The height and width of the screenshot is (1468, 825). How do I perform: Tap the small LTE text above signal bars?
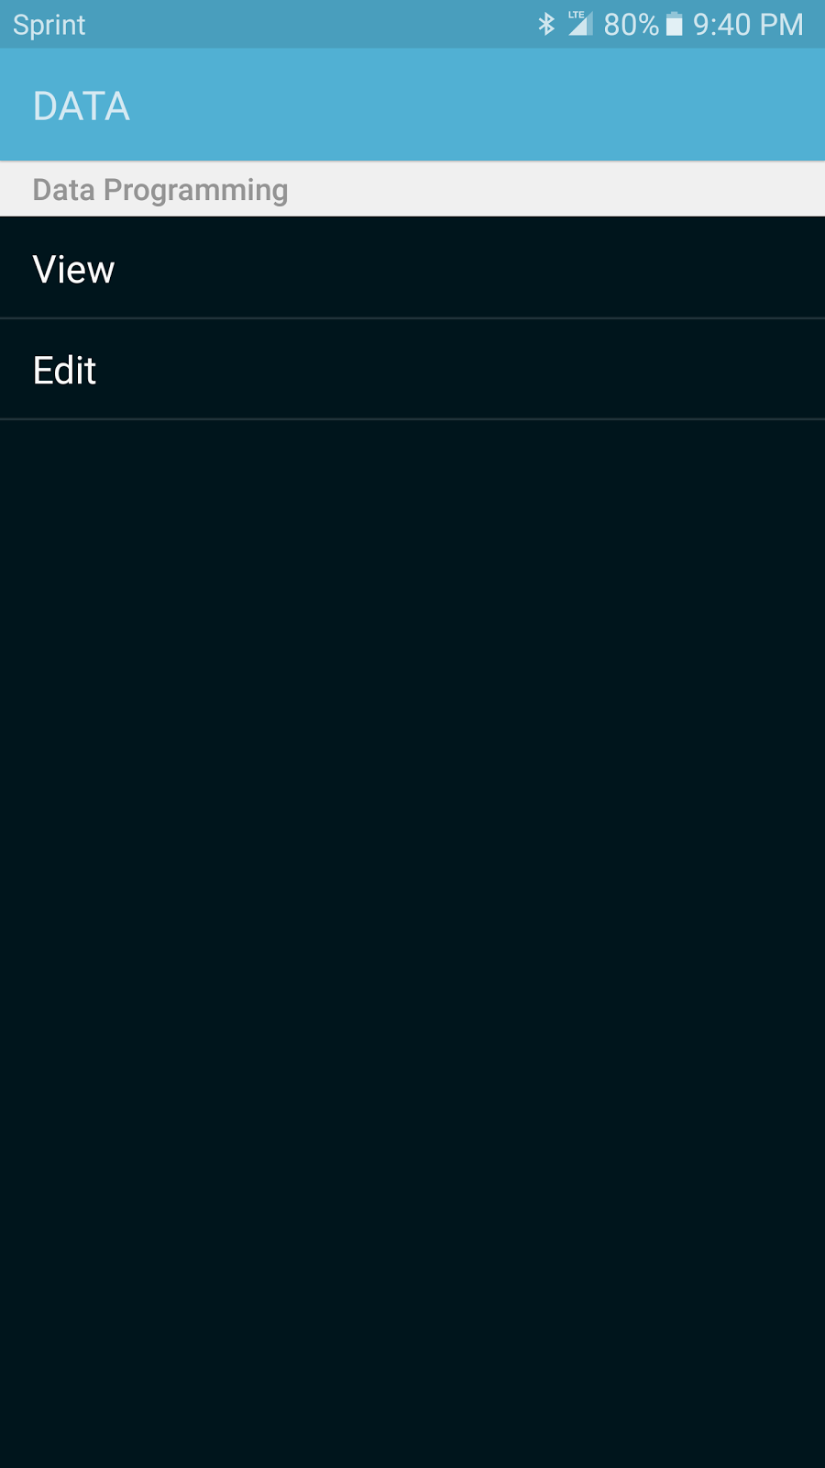click(576, 15)
